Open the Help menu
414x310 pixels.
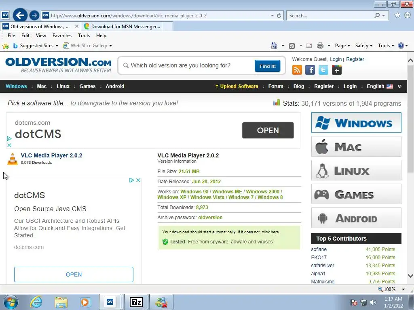tap(101, 36)
